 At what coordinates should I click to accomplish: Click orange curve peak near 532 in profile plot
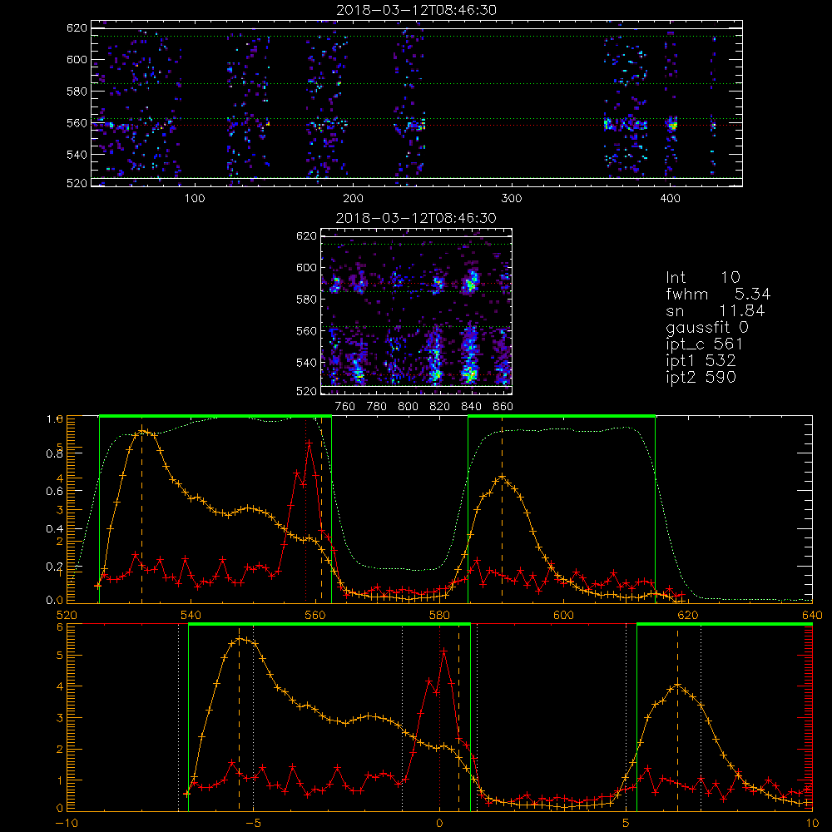pos(141,431)
